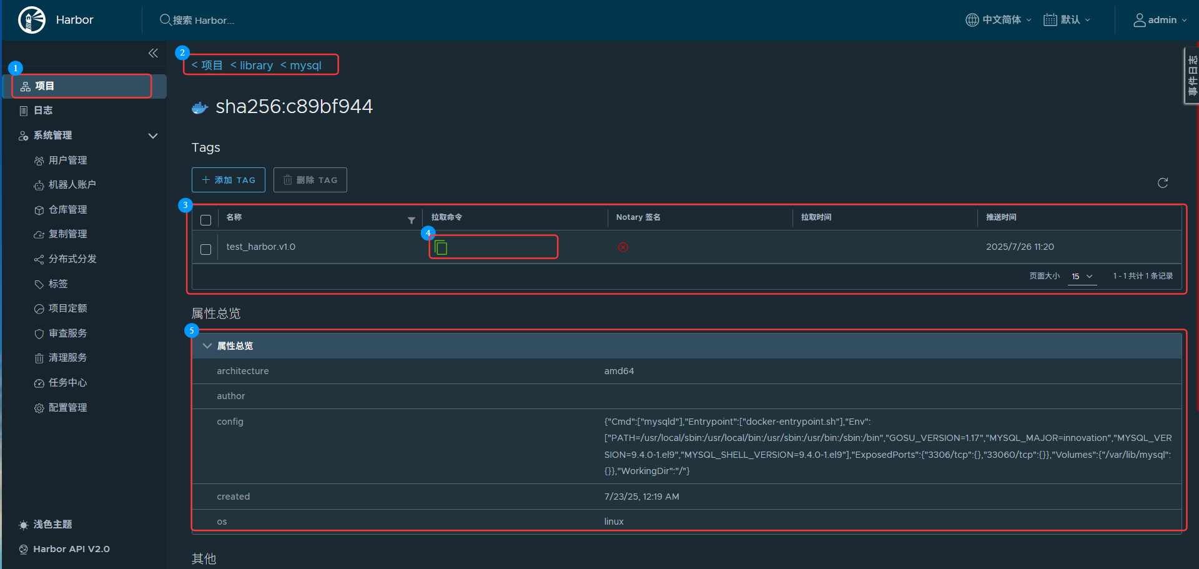Viewport: 1199px width, 569px height.
Task: Open 项目 in the sidebar
Action: (85, 86)
